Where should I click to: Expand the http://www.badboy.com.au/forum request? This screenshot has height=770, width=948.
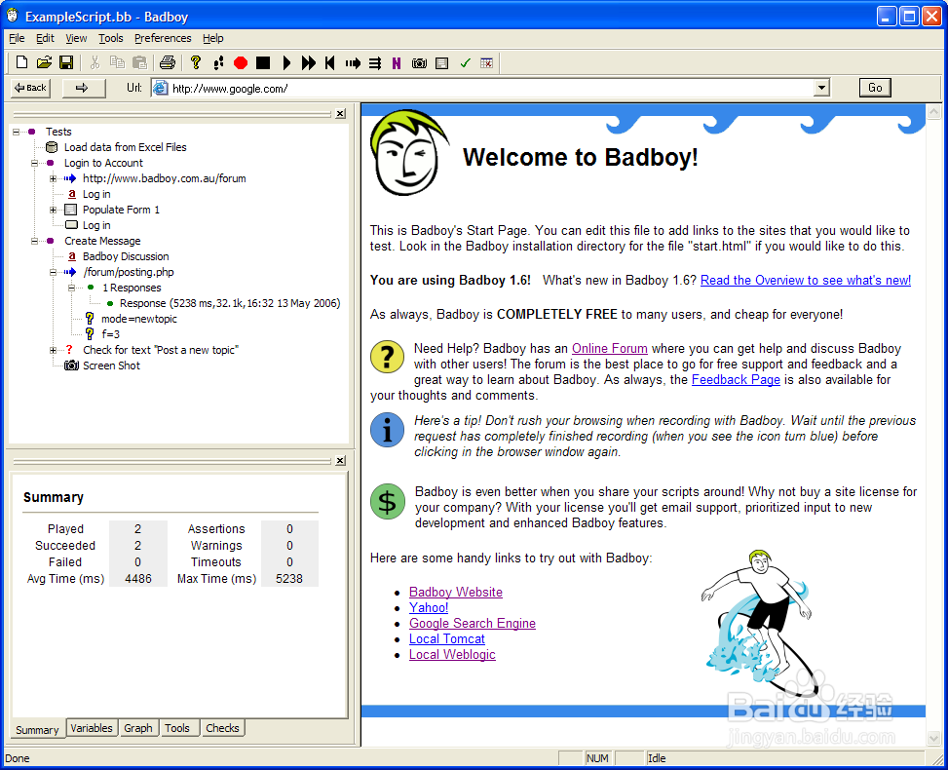point(54,178)
